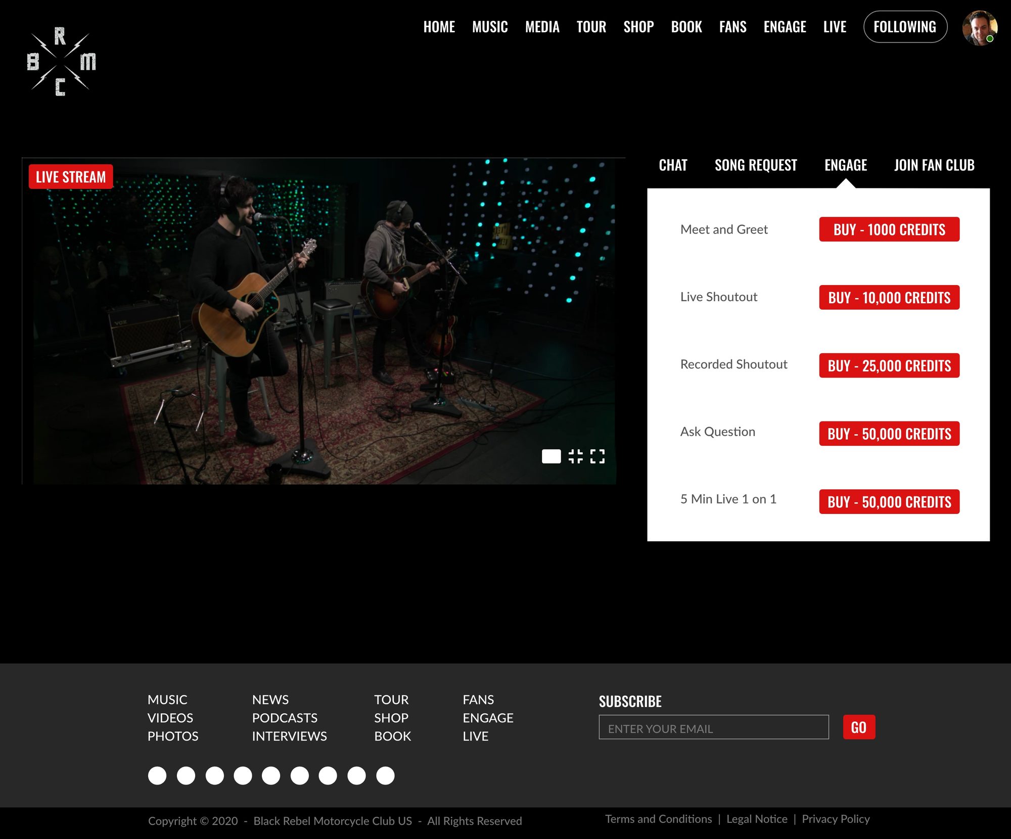
Task: Open the Legal Notice link
Action: coord(757,819)
